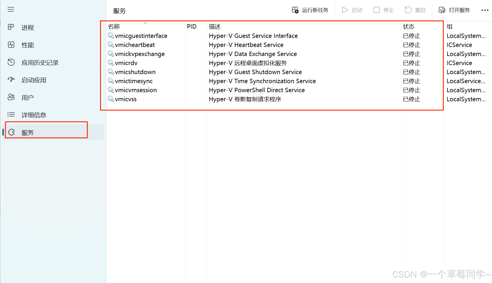
Task: Click description Hyper-V Guest Service Interface
Action: point(253,36)
